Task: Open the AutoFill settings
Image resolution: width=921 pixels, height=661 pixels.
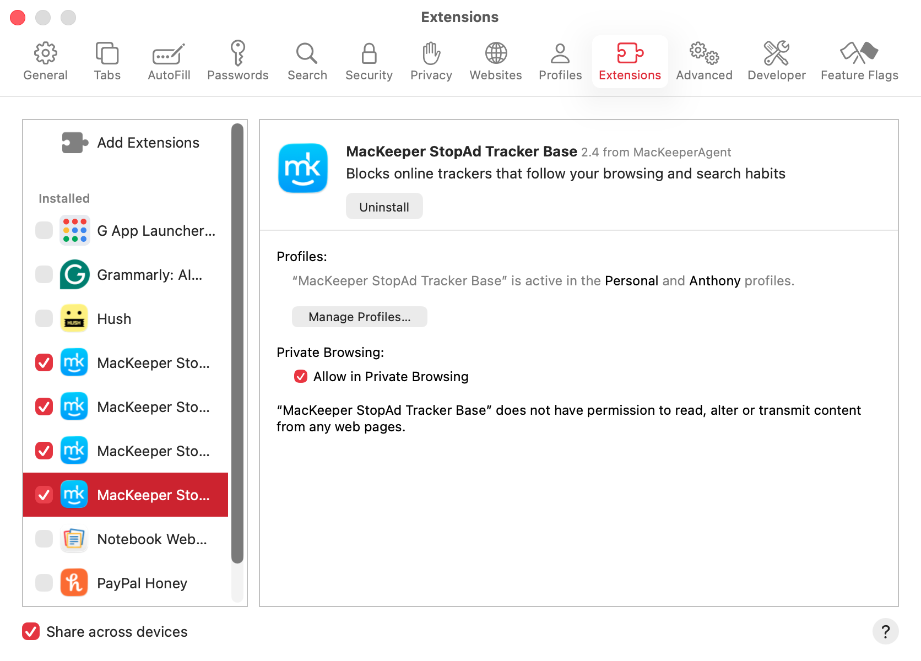Action: click(168, 61)
